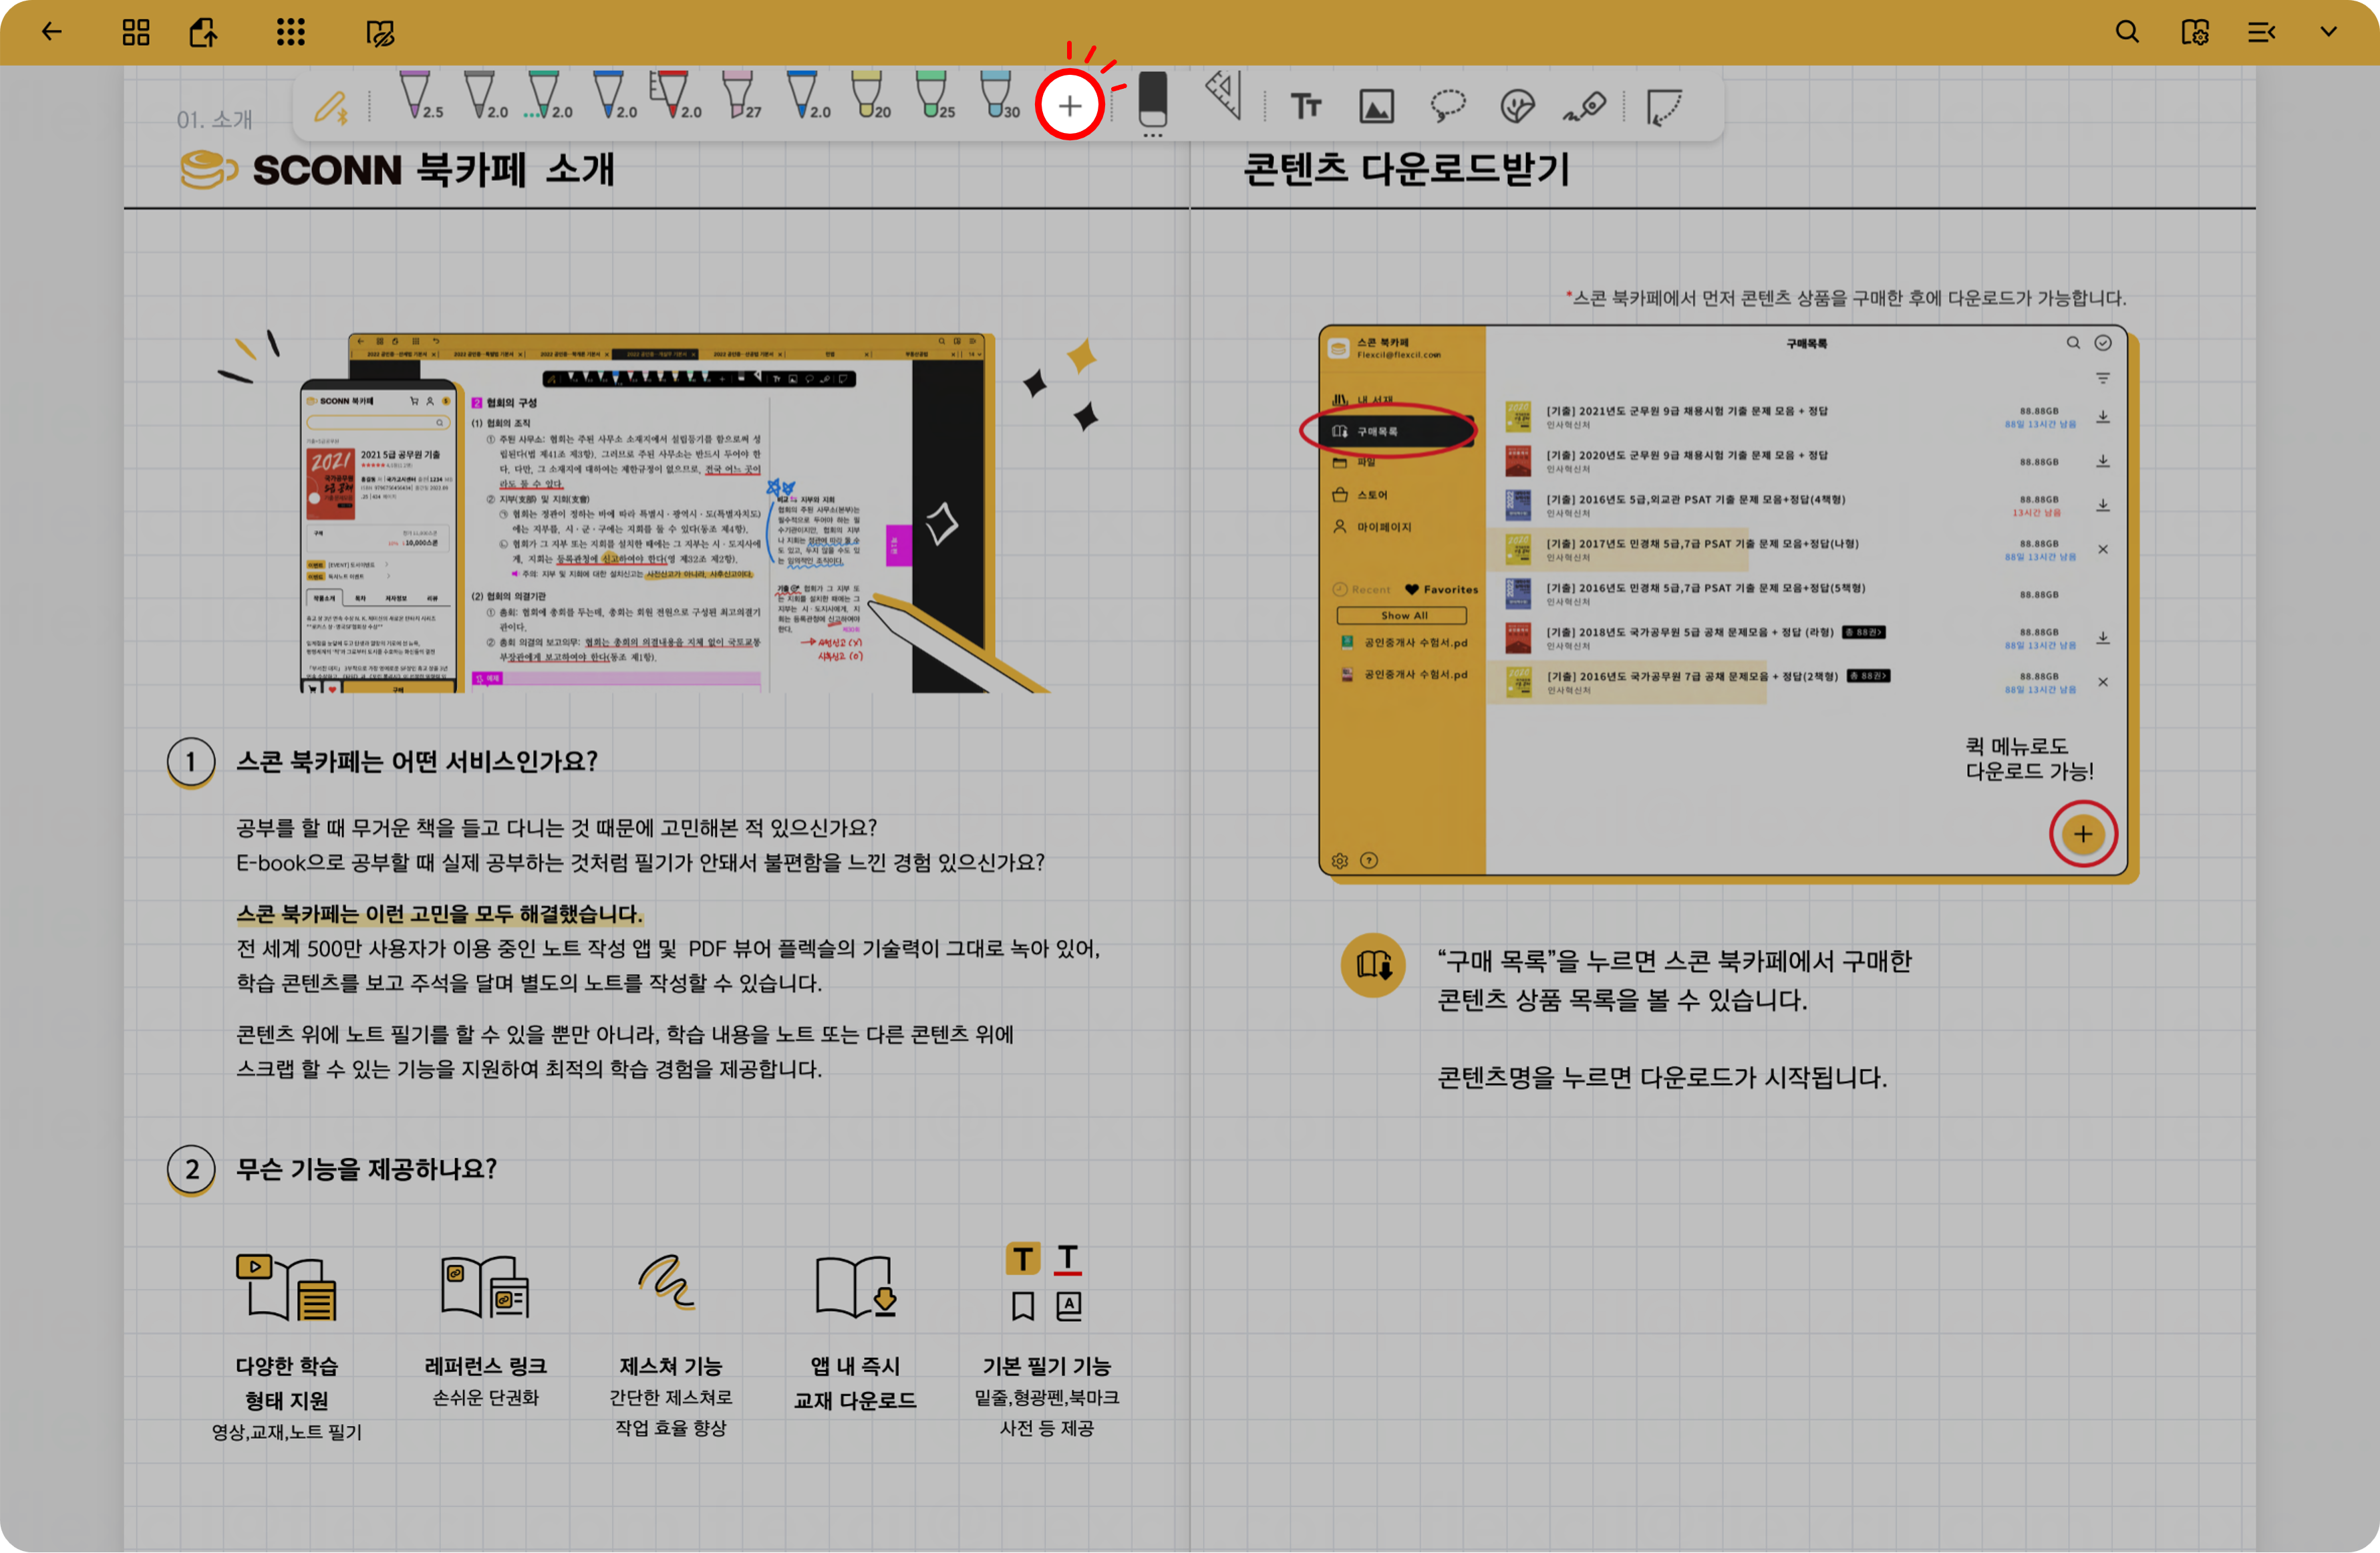Open search with the magnifier icon
Viewport: 2380px width, 1553px height.
2127,32
